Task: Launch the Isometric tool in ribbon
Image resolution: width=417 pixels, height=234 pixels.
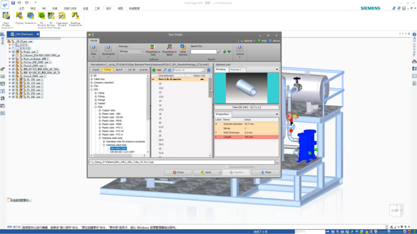Action: (30, 18)
